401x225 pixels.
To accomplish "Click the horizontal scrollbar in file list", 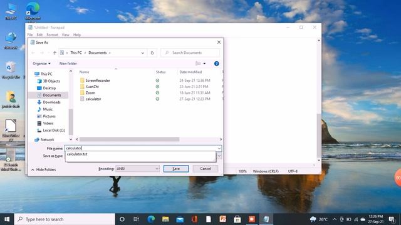I will 129,139.
